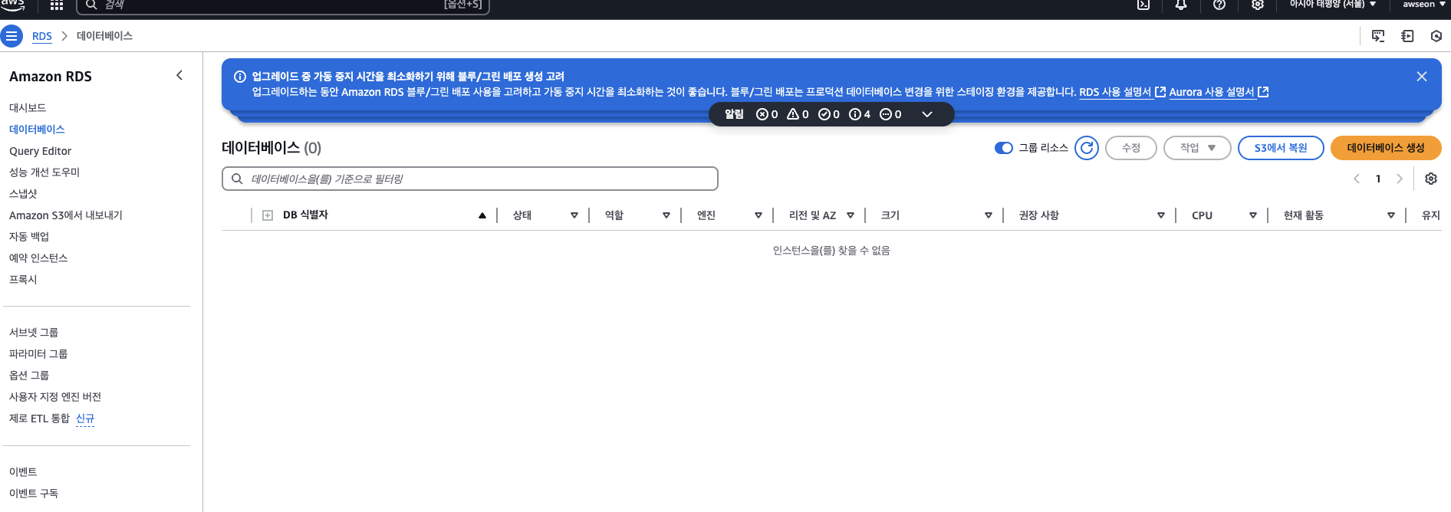Open Amazon S3에서 내보내기 in sidebar

point(66,215)
